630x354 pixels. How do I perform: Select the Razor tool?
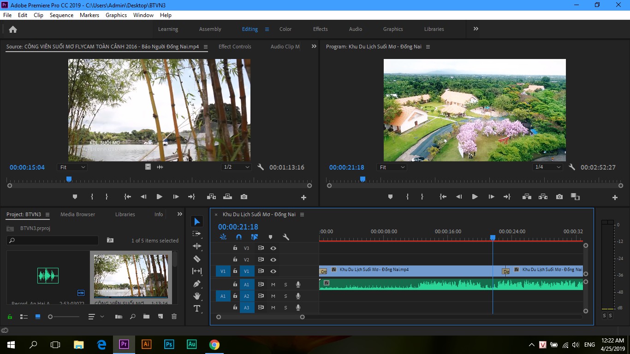tap(197, 259)
